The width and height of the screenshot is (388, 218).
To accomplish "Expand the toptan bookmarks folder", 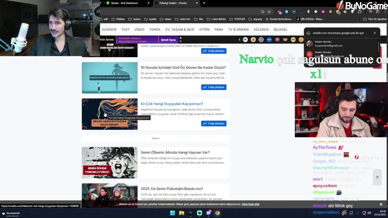I will [x=135, y=19].
